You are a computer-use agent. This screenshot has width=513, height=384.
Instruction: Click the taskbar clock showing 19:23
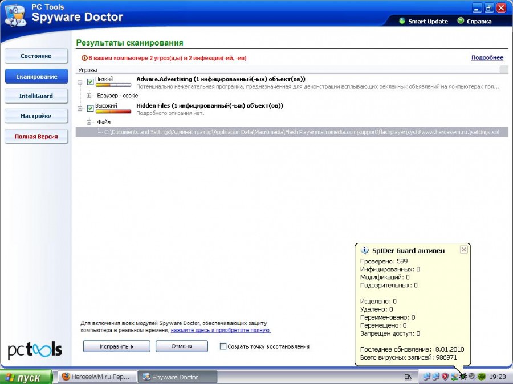click(497, 377)
